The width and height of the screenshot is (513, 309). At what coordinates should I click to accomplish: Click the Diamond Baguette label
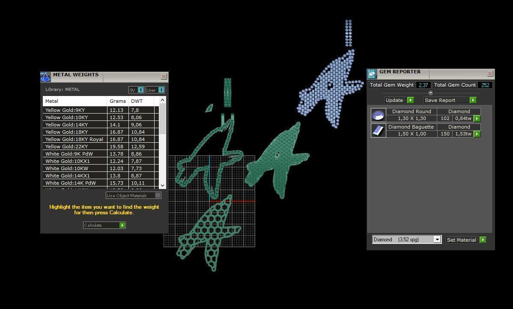tap(411, 127)
